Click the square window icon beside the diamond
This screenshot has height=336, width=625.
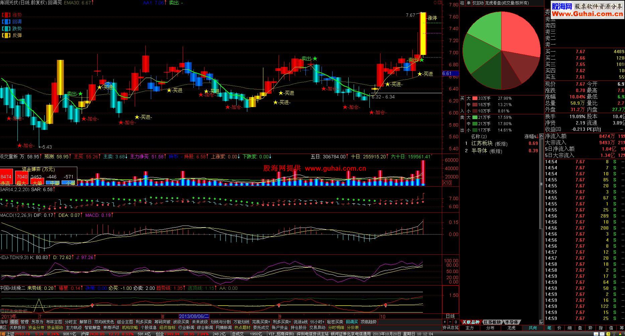[x=440, y=2]
